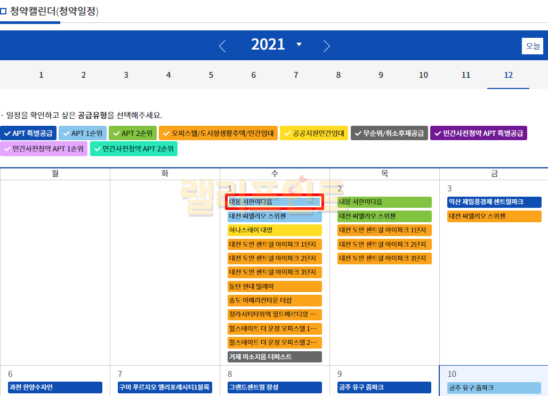This screenshot has height=396, width=548.
Task: Toggle 민간사전청약 APT 특별공급 filter
Action: (x=478, y=133)
